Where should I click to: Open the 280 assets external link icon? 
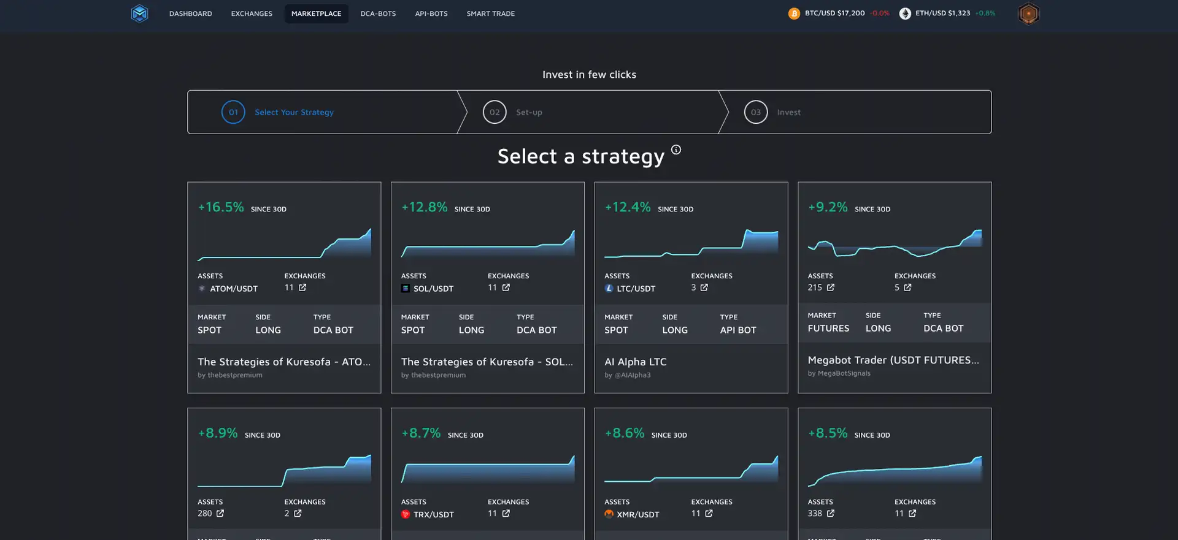220,514
